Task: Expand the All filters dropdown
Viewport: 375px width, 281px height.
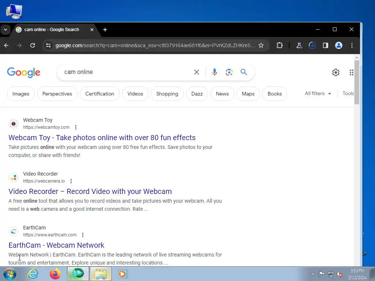Action: click(318, 93)
